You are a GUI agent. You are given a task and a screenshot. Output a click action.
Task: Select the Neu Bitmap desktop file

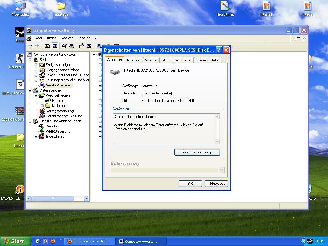225,9
